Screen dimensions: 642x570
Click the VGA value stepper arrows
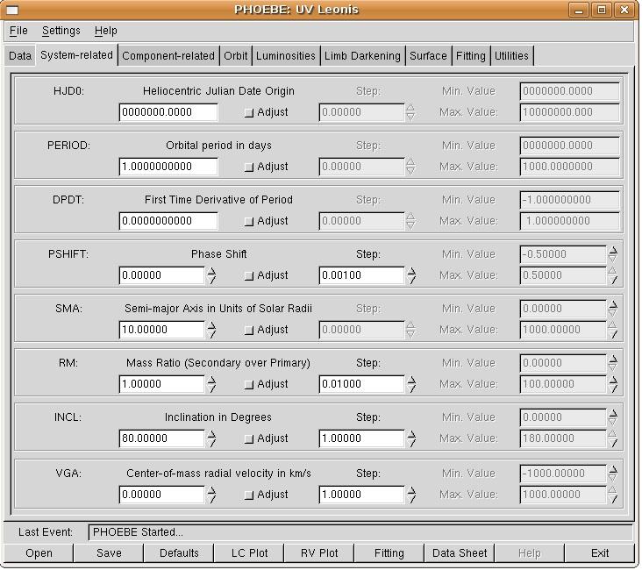(x=211, y=495)
